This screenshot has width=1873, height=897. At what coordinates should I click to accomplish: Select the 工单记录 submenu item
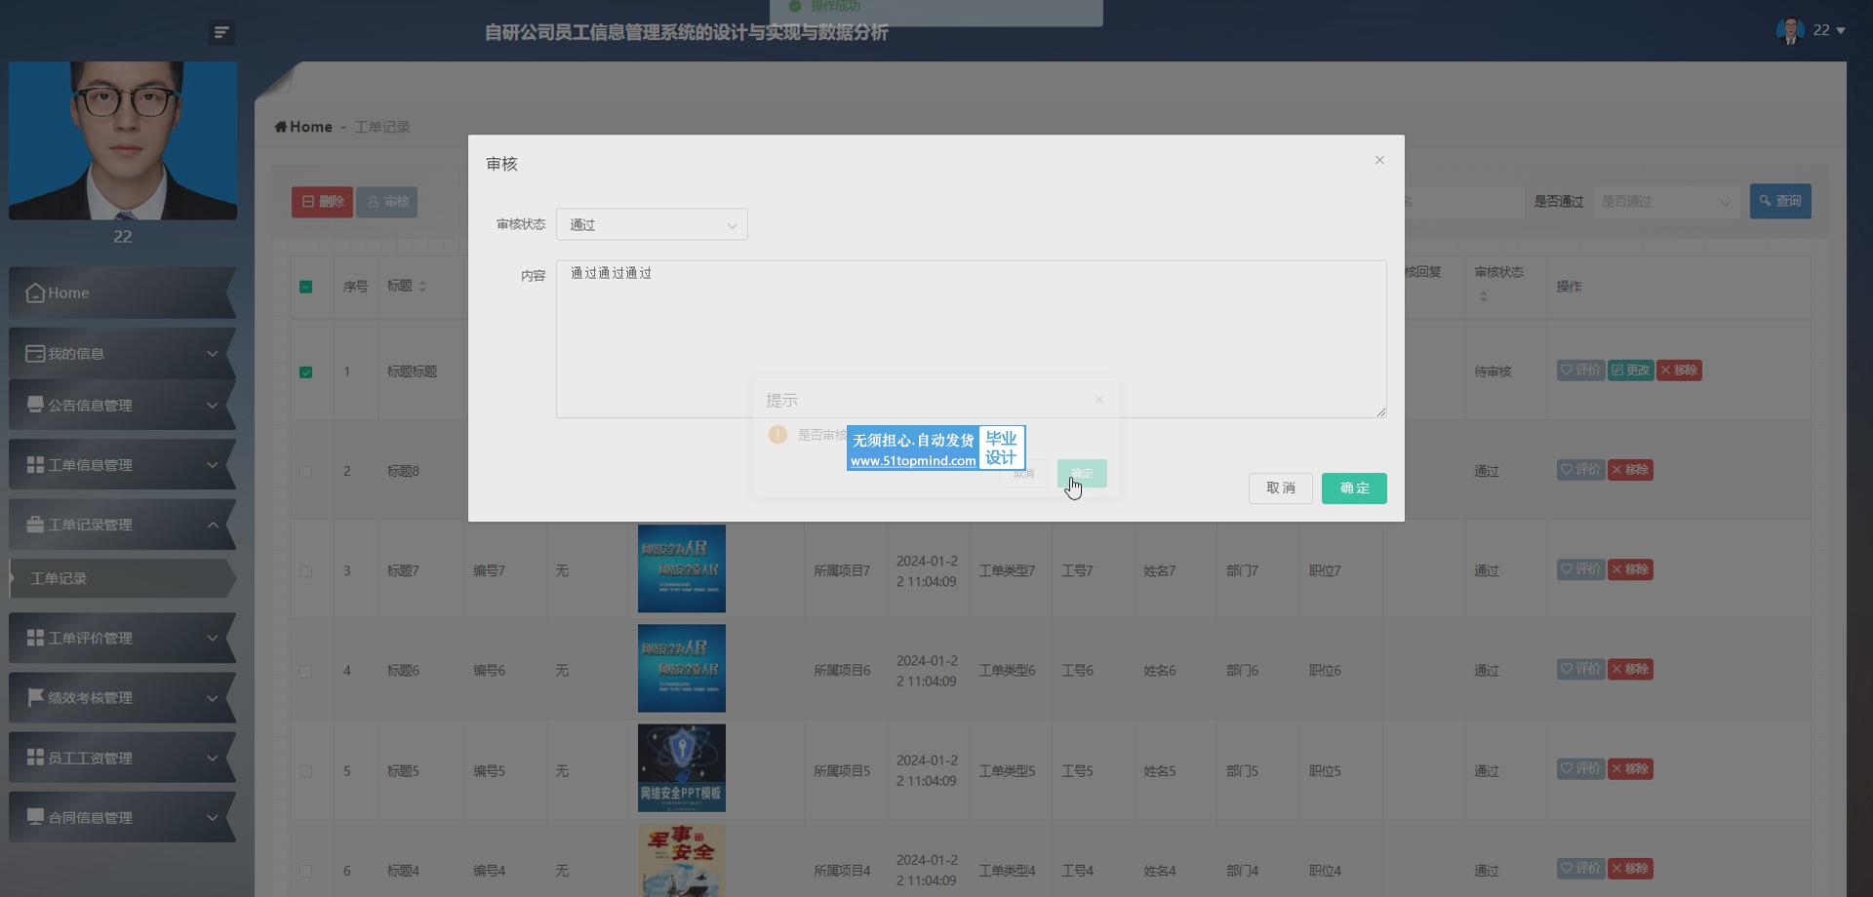(x=122, y=578)
